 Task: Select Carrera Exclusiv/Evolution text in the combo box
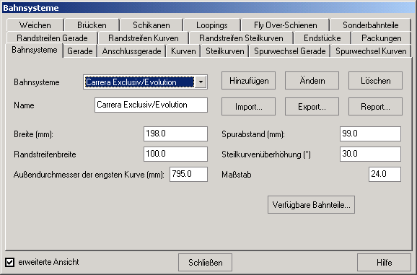point(139,82)
